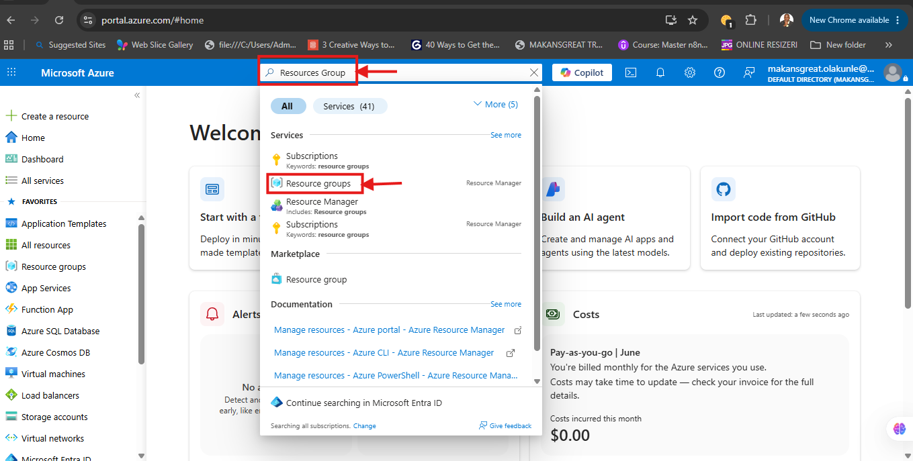Open Virtual machines from the sidebar
913x461 pixels.
[x=53, y=374]
